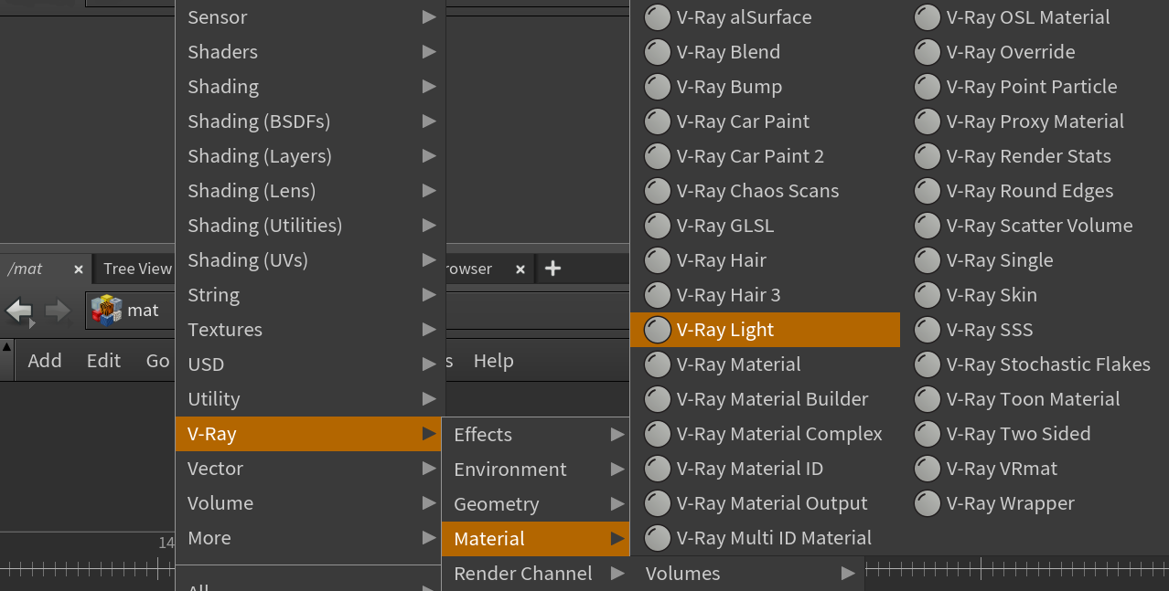
Task: Open the V-Ray Effects submenu
Action: [x=535, y=435]
